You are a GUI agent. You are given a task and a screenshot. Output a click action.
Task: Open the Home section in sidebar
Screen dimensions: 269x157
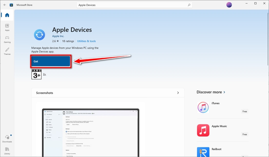[7, 15]
